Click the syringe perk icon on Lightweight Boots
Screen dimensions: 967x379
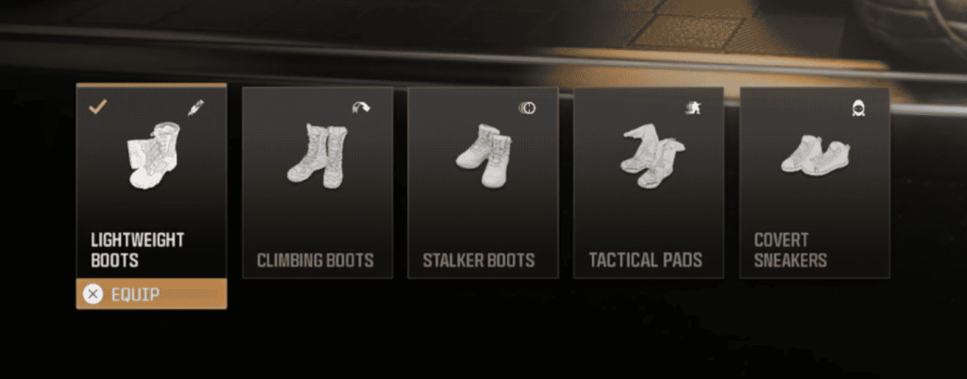pyautogui.click(x=195, y=107)
